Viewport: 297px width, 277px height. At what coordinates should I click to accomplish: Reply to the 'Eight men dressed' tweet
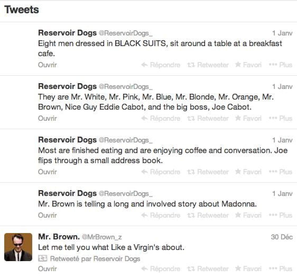(161, 65)
